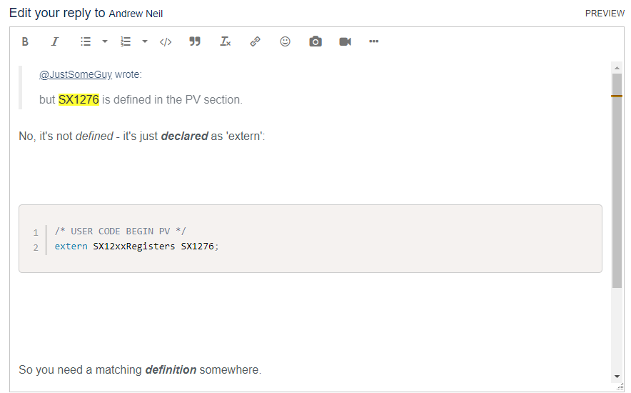The height and width of the screenshot is (393, 631).
Task: Apply blockquote formatting
Action: [x=195, y=41]
